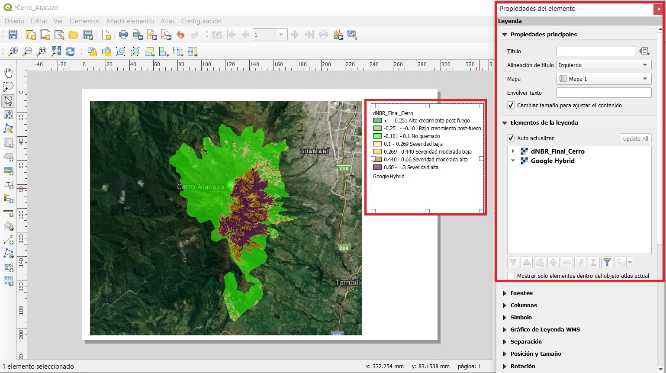This screenshot has width=666, height=373.
Task: Click the Undo arrow icon
Action: click(180, 35)
